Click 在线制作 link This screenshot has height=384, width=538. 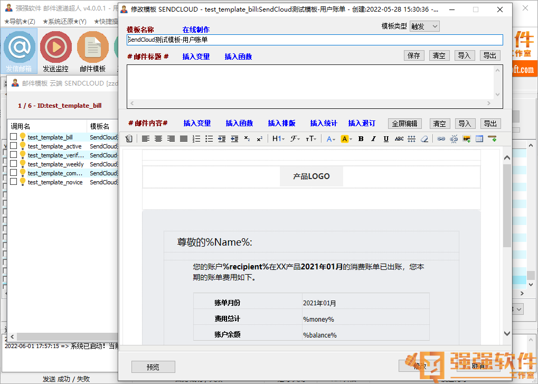[x=196, y=30]
